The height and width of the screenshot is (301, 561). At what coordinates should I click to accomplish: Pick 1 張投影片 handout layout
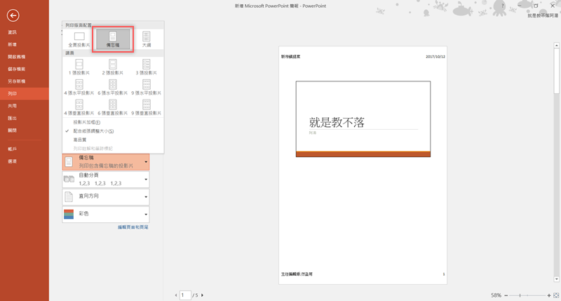(x=79, y=67)
